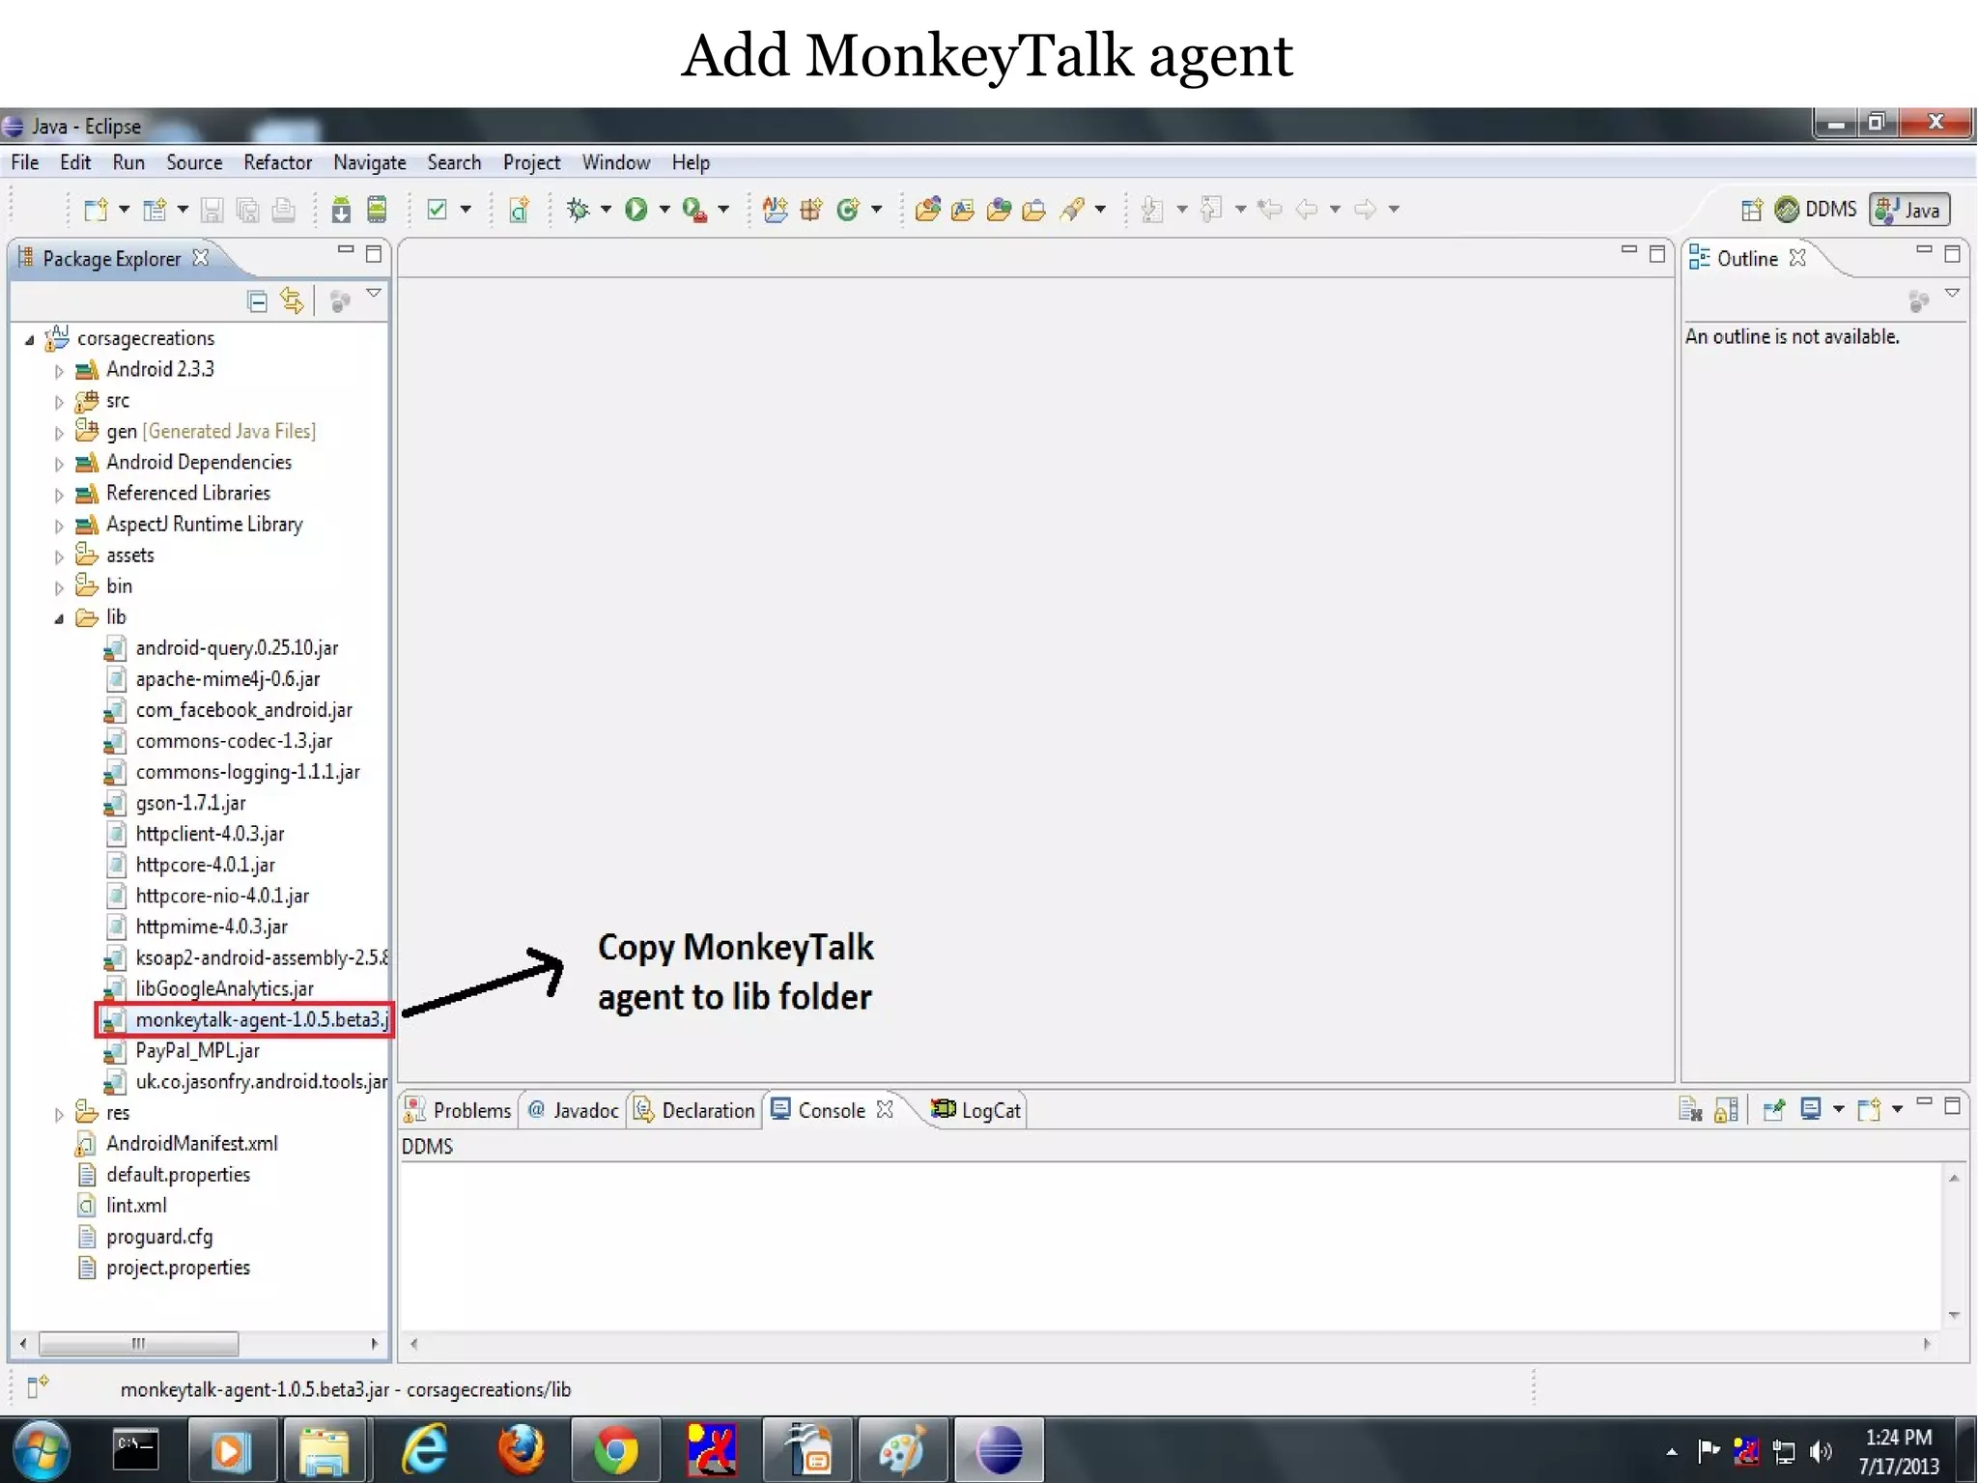Close the Package Explorer tab

(201, 258)
